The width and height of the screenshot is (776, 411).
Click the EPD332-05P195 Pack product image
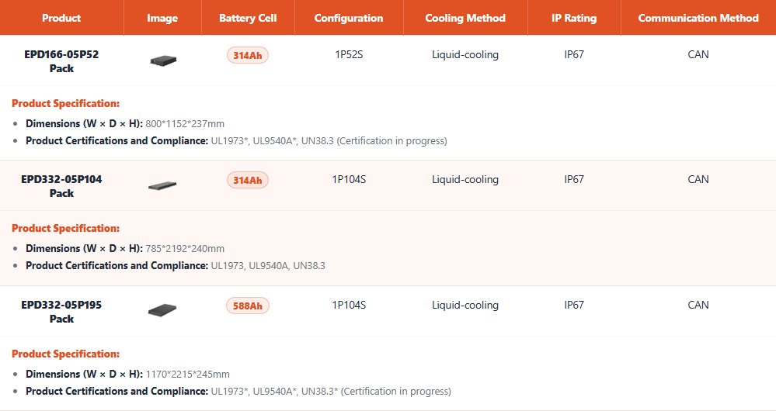point(162,310)
